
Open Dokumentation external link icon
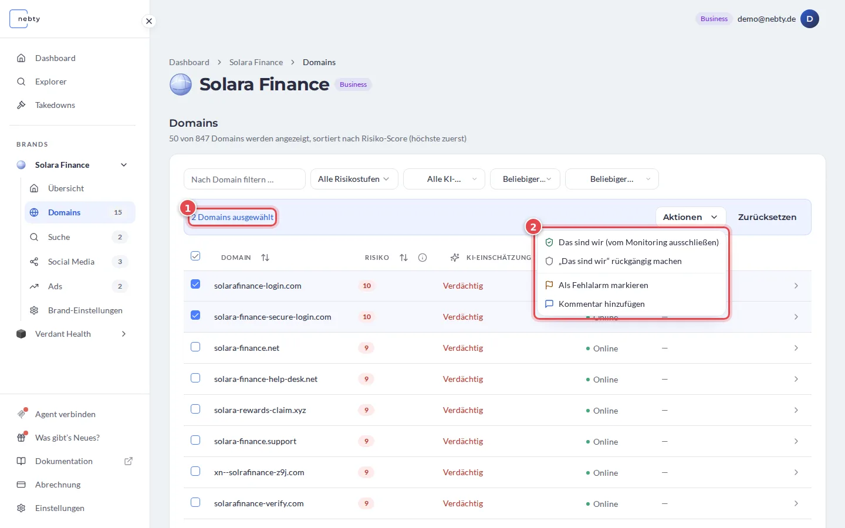(x=129, y=461)
